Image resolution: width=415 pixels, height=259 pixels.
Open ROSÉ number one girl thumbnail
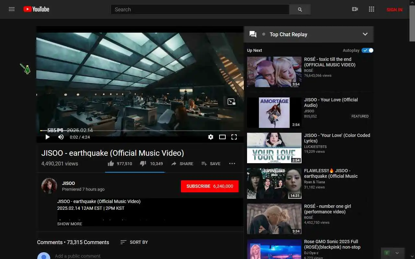pyautogui.click(x=274, y=219)
